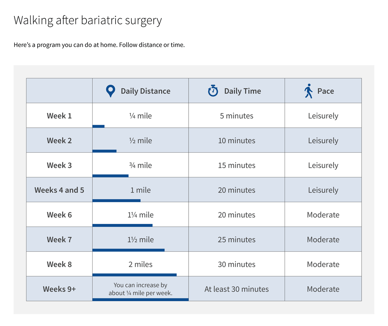The width and height of the screenshot is (388, 326).
Task: Click the Weeks 4 and 5 row label
Action: (59, 190)
